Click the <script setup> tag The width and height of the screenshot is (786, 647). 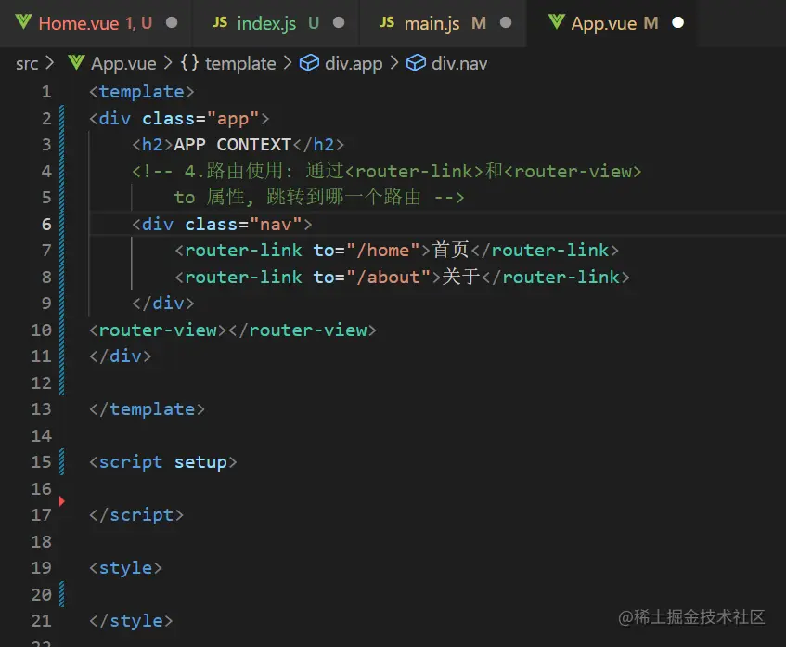point(163,462)
